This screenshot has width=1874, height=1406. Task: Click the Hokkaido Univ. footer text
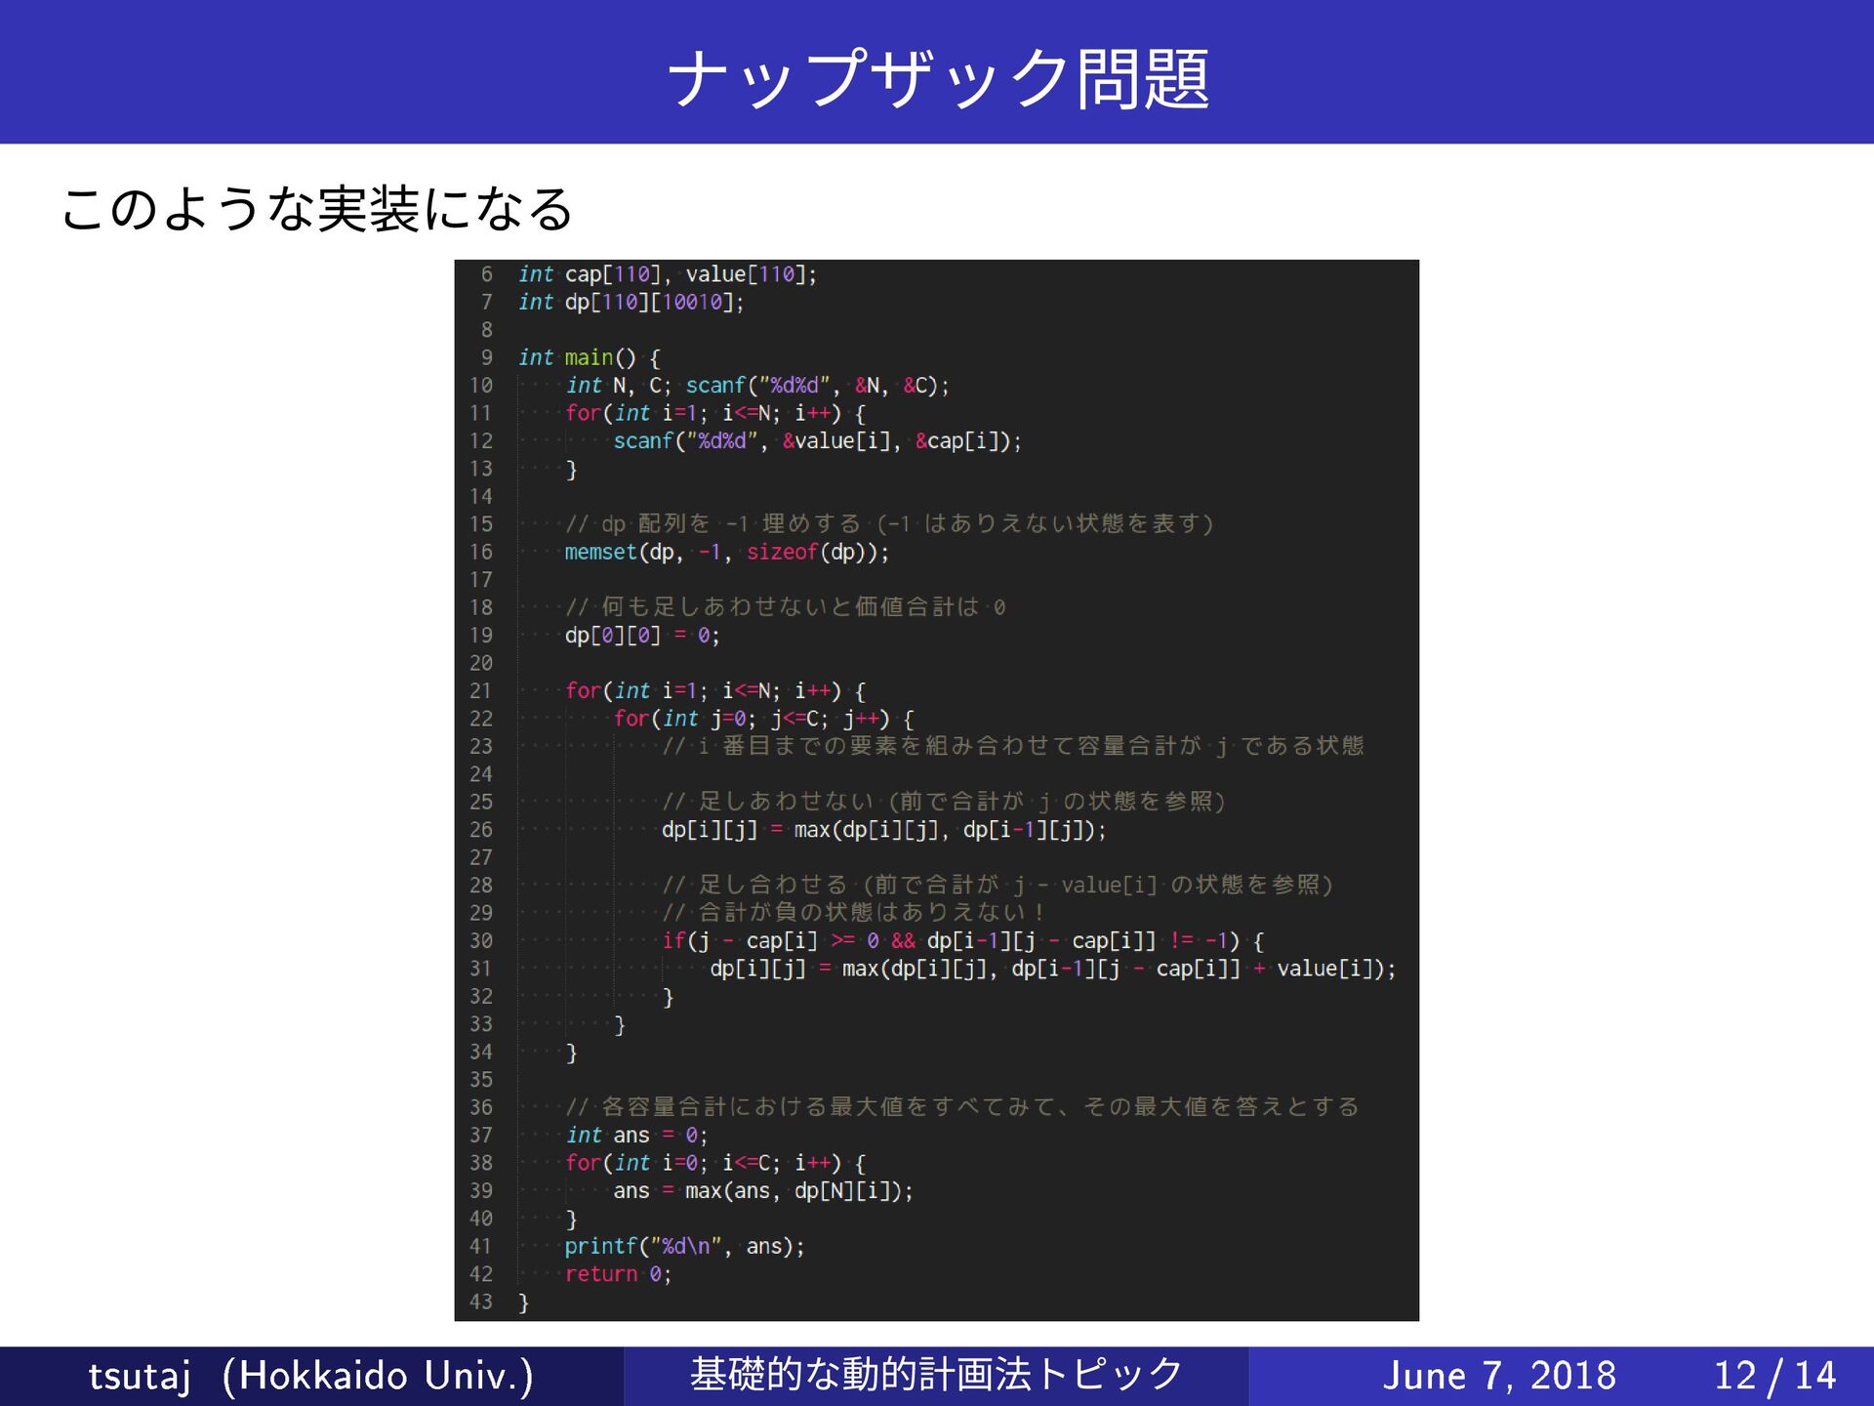[377, 1376]
